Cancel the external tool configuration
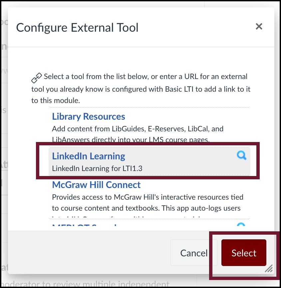This screenshot has height=288, width=281. (x=194, y=253)
